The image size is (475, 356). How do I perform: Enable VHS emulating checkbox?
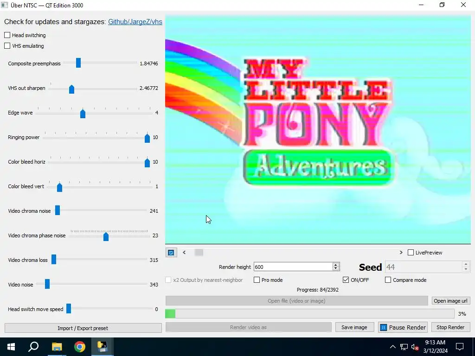[7, 46]
